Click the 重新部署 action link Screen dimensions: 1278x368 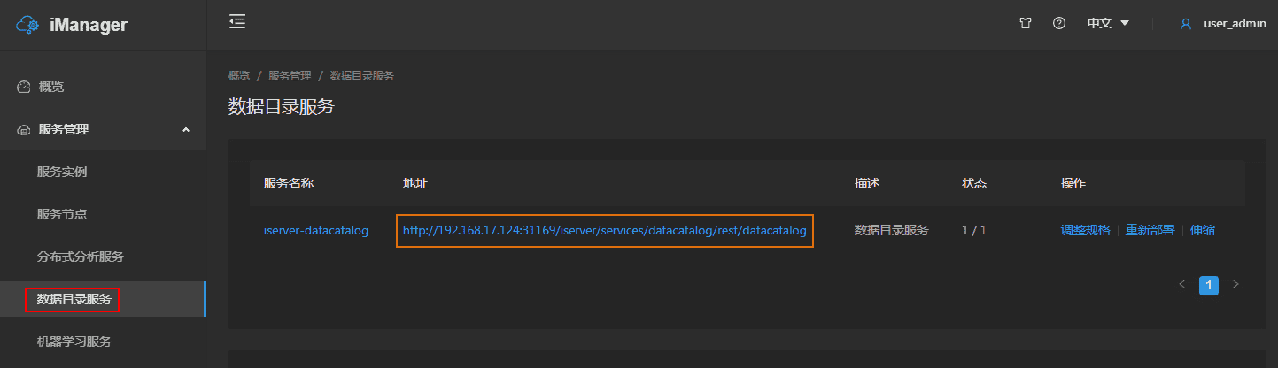pos(1150,230)
